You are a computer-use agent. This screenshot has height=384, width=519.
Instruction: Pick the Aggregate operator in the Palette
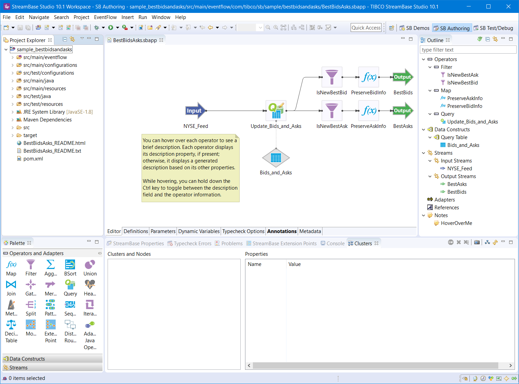click(51, 268)
